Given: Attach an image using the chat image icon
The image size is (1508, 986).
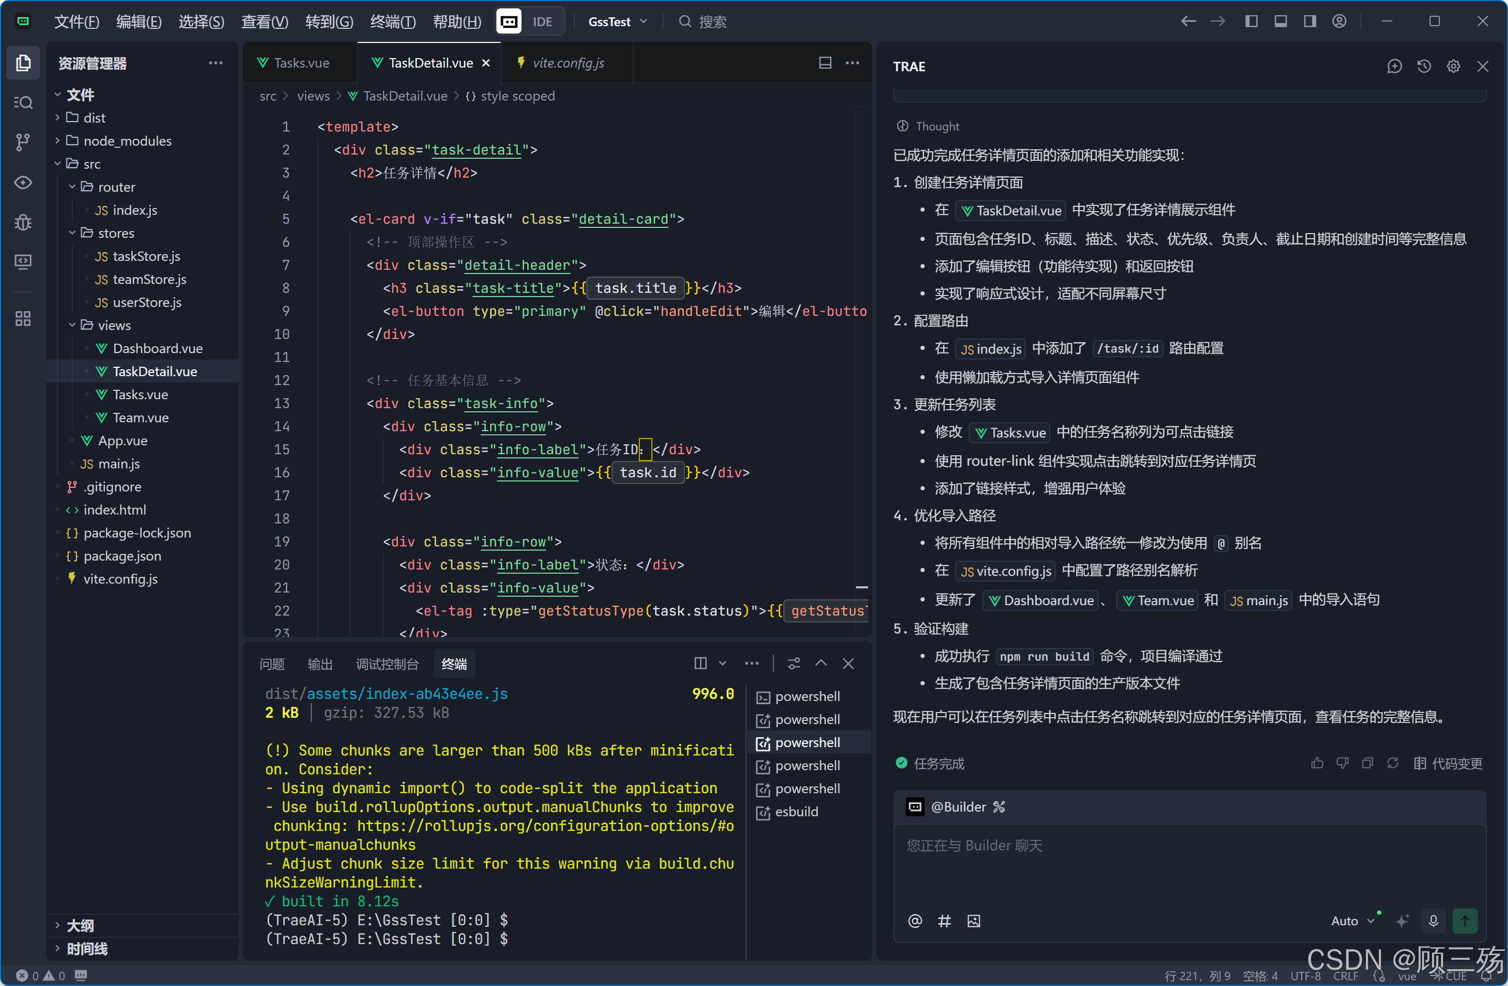Looking at the screenshot, I should pyautogui.click(x=974, y=921).
